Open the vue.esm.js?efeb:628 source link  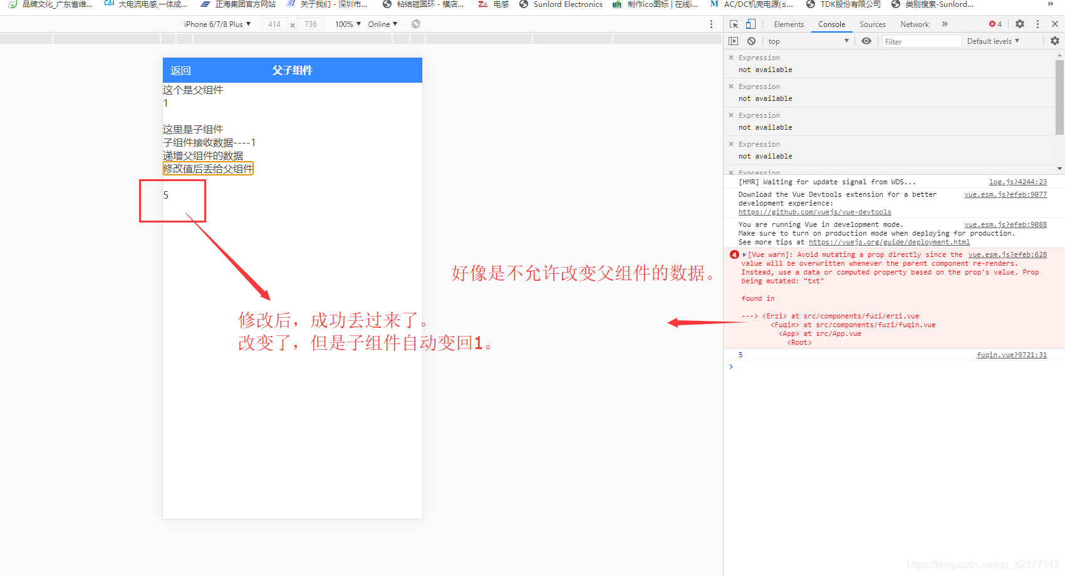pyautogui.click(x=1007, y=254)
